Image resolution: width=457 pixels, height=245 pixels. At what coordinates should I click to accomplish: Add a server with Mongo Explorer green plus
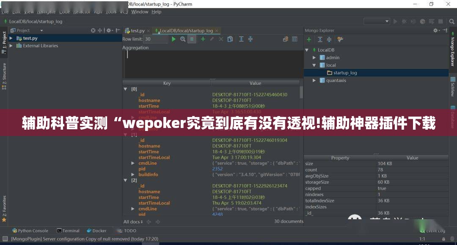309,40
